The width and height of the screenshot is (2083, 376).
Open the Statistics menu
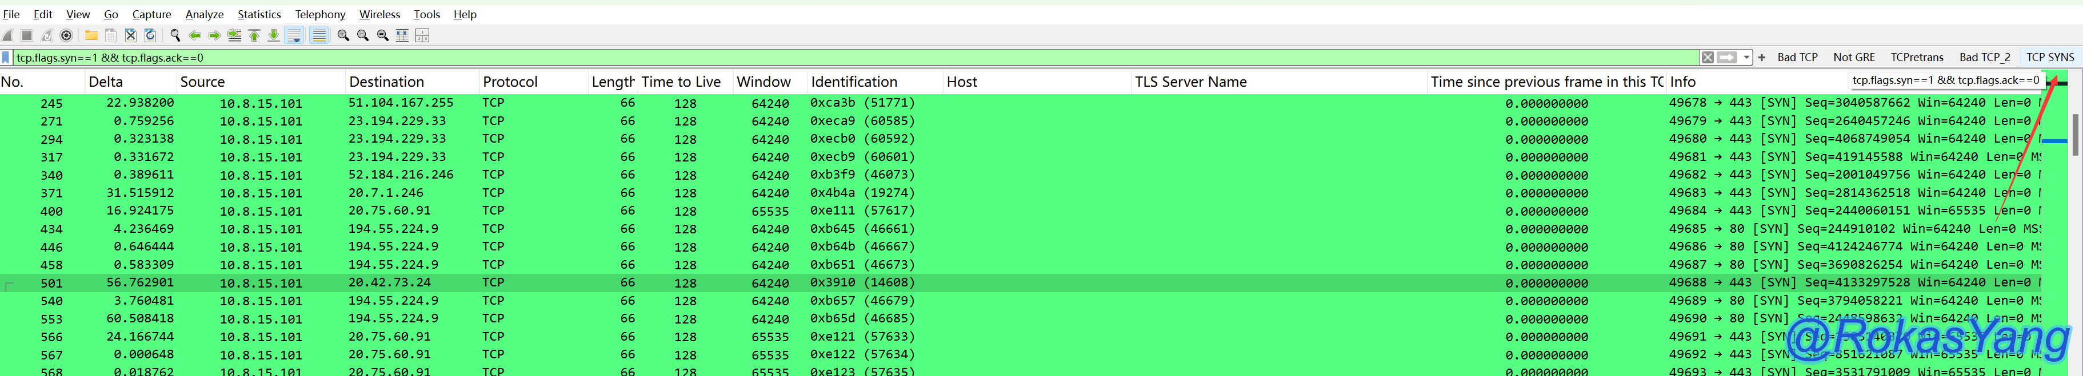coord(259,14)
